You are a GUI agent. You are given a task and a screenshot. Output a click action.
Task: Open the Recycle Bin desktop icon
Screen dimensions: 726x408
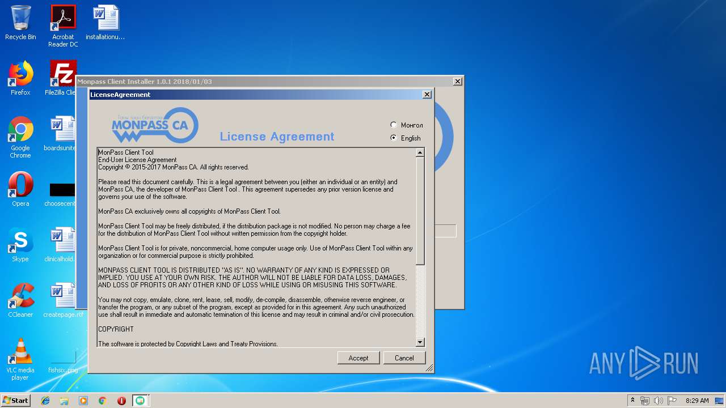[20, 23]
